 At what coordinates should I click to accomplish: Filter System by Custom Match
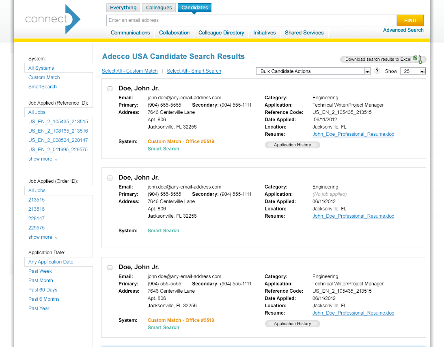(44, 77)
